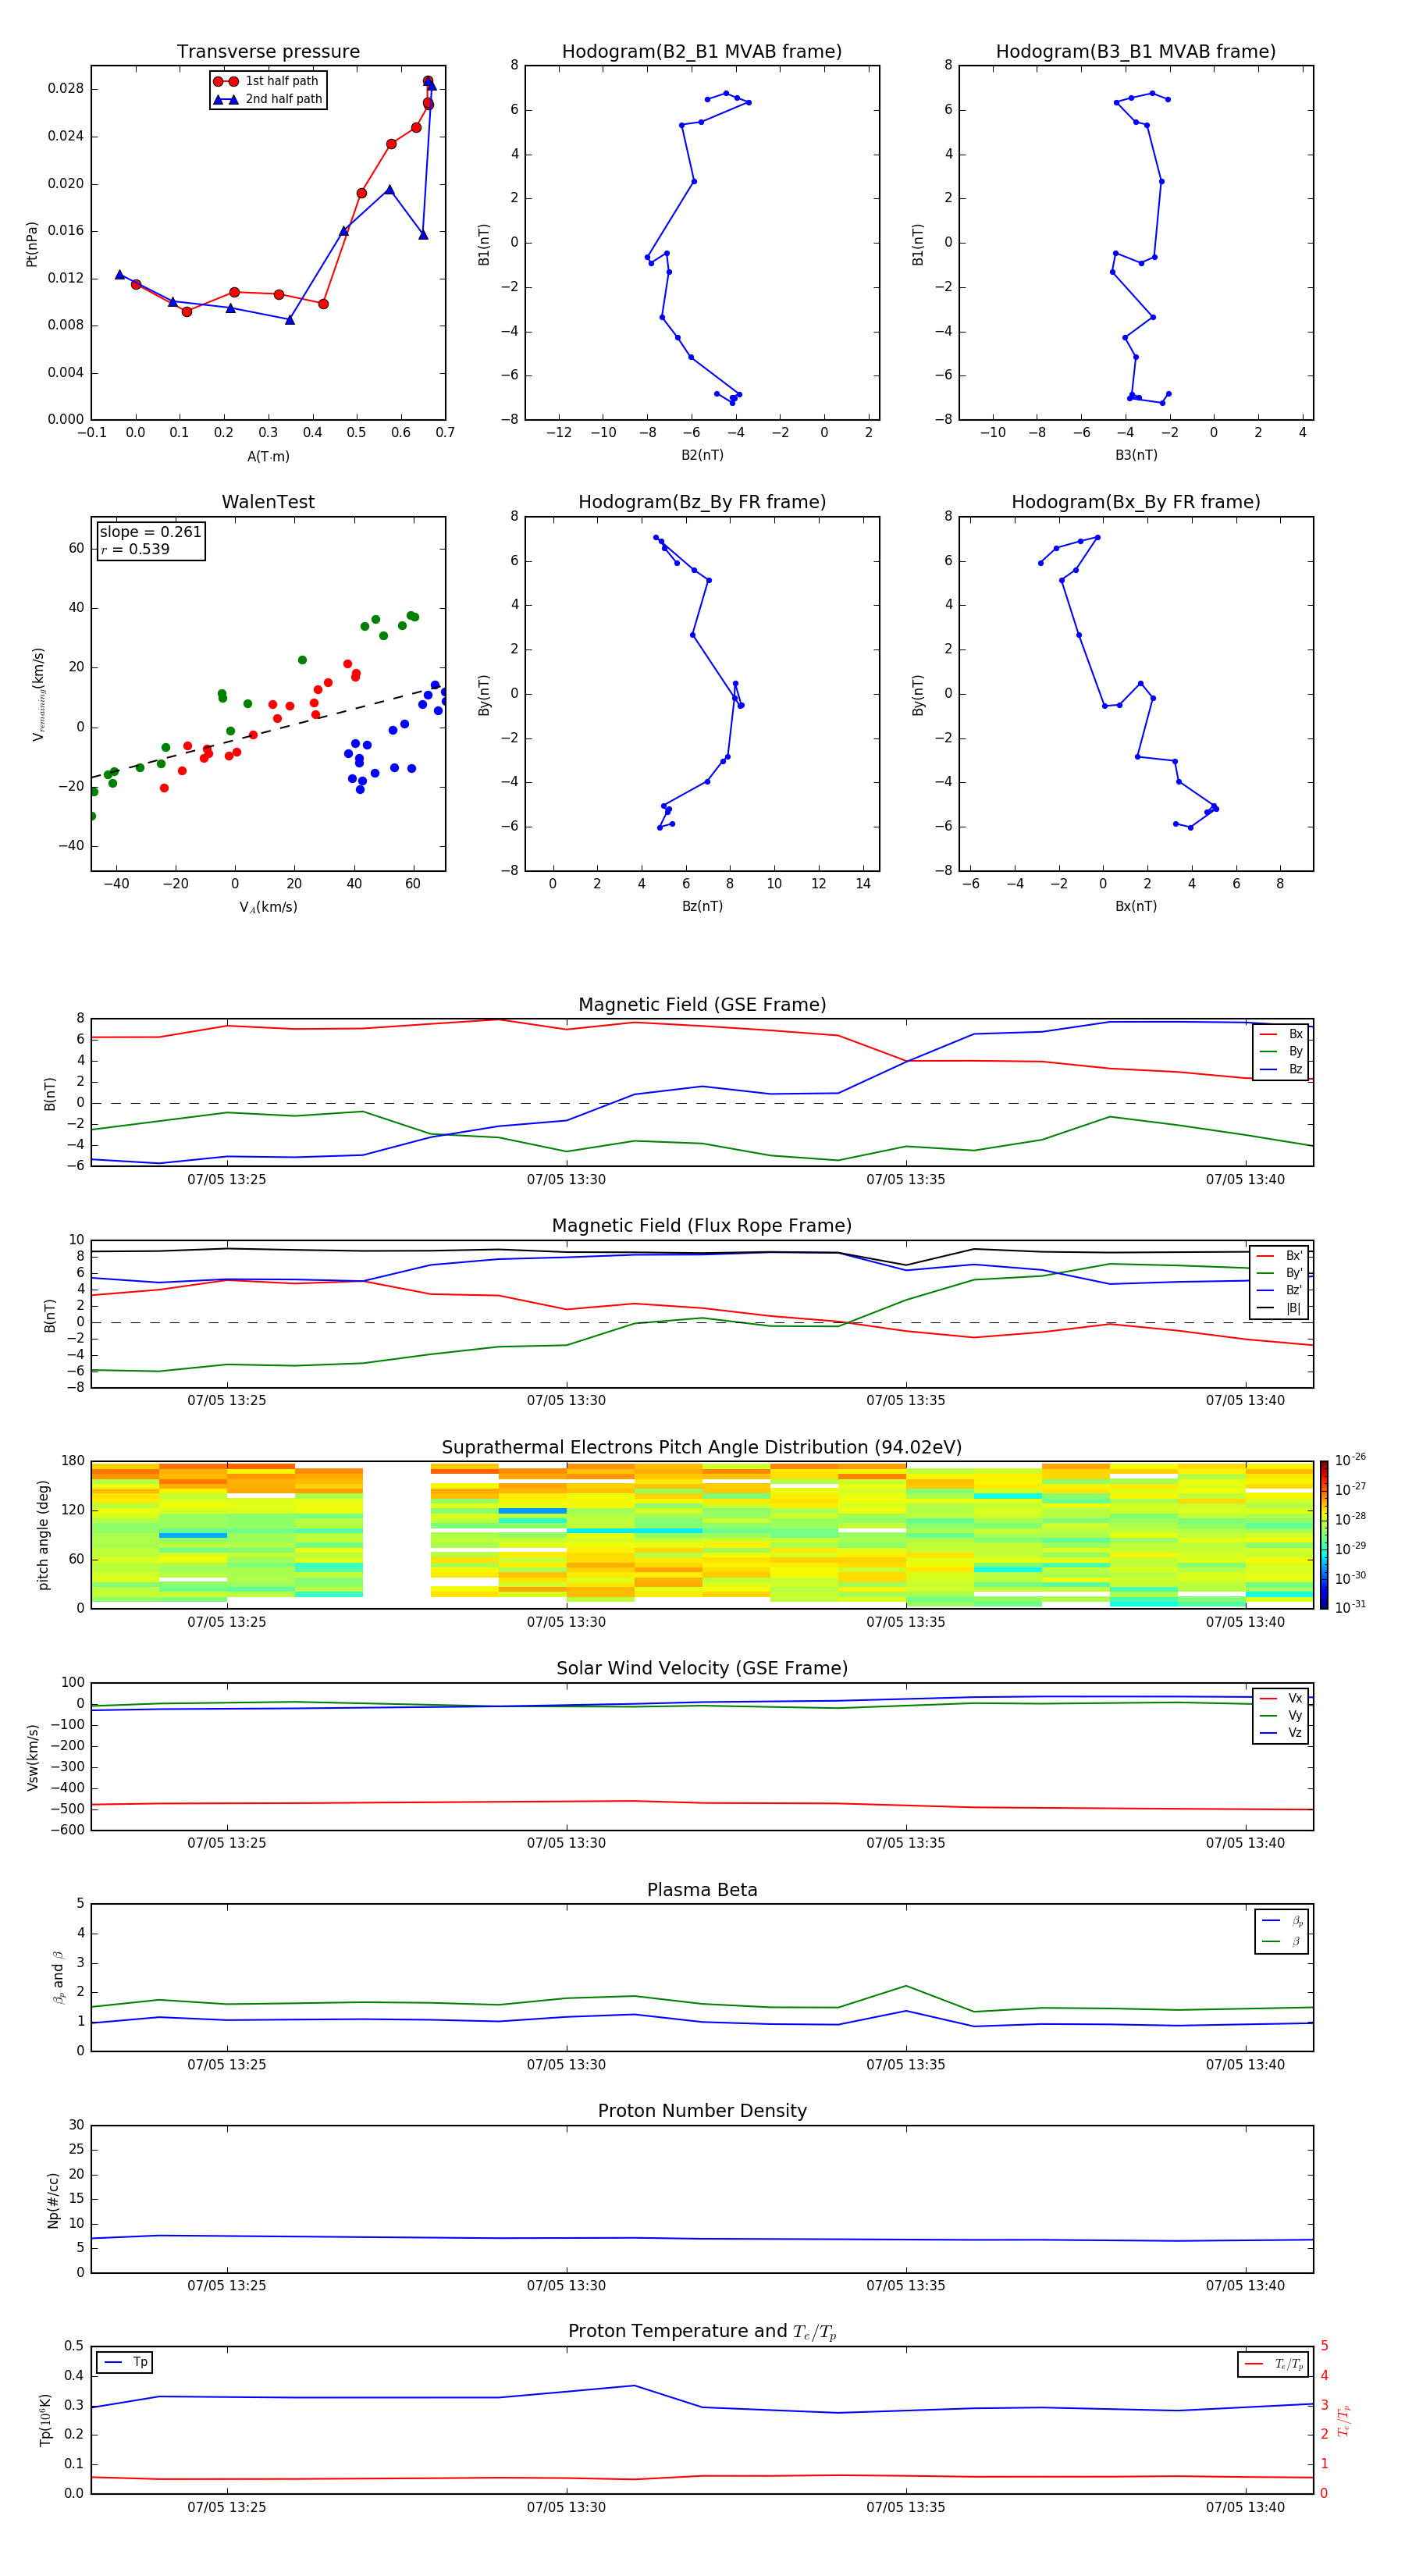Select the Vy entry in velocity legend
This screenshot has width=1405, height=2576.
(1281, 1715)
